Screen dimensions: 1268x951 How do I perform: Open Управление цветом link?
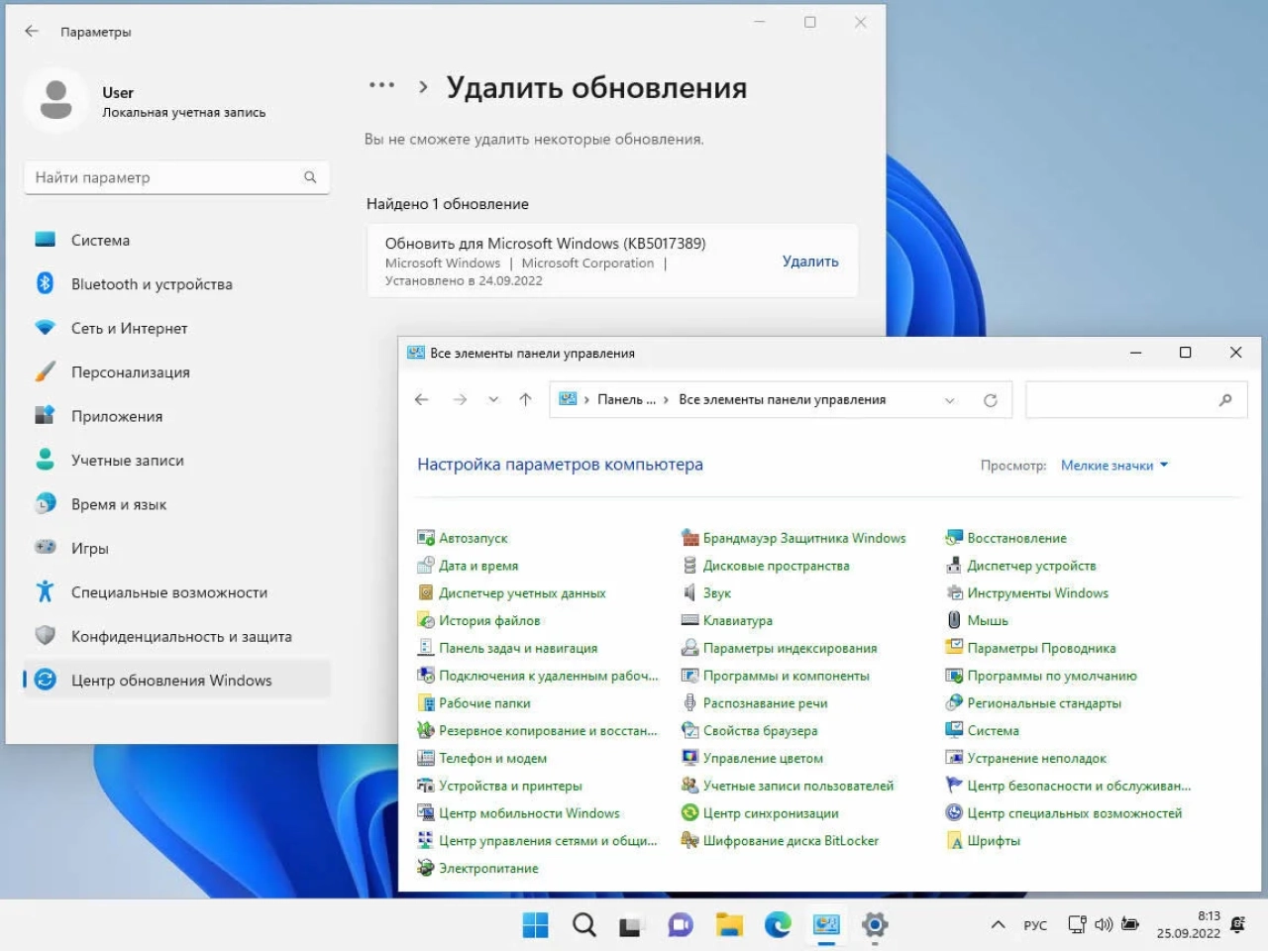coord(763,758)
